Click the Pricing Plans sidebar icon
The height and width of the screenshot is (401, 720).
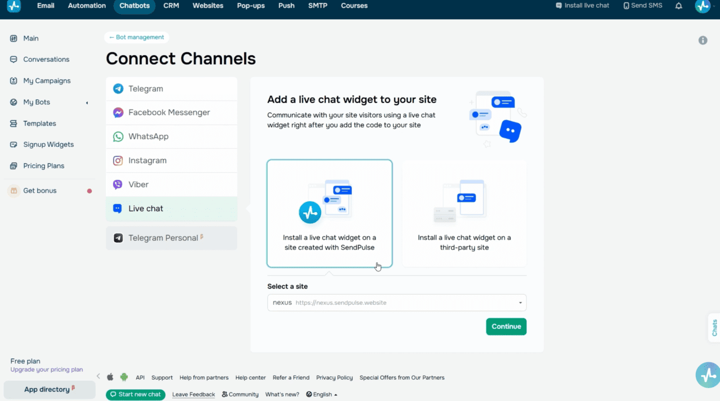14,166
